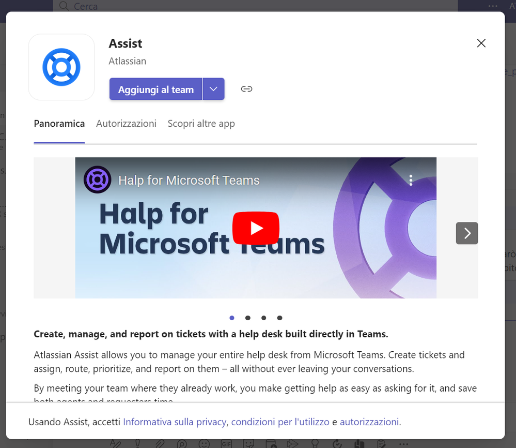Go to the next carousel slide arrow
Viewport: 516px width, 448px height.
coord(467,233)
